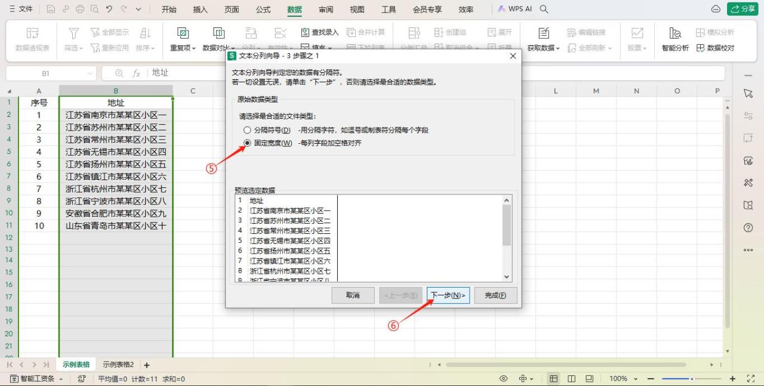The image size is (764, 386).
Task: Go to the last sheet navigation arrow
Action: click(x=46, y=365)
